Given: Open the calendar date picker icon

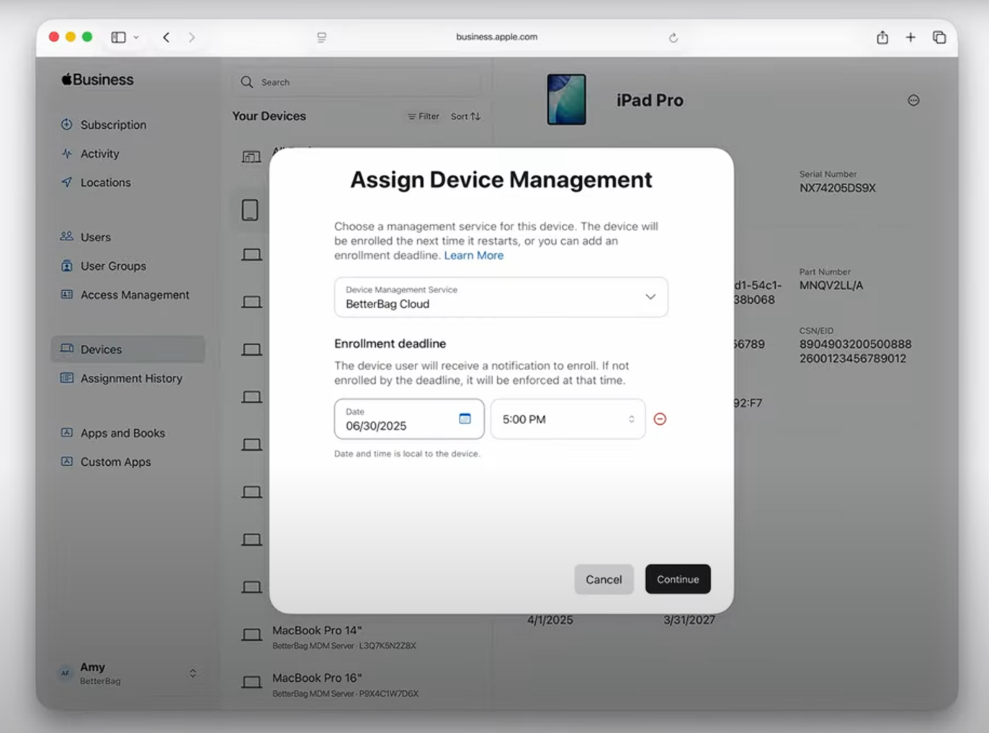Looking at the screenshot, I should (465, 418).
